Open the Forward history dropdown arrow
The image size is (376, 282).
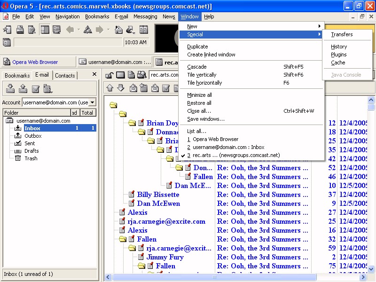tap(108, 30)
